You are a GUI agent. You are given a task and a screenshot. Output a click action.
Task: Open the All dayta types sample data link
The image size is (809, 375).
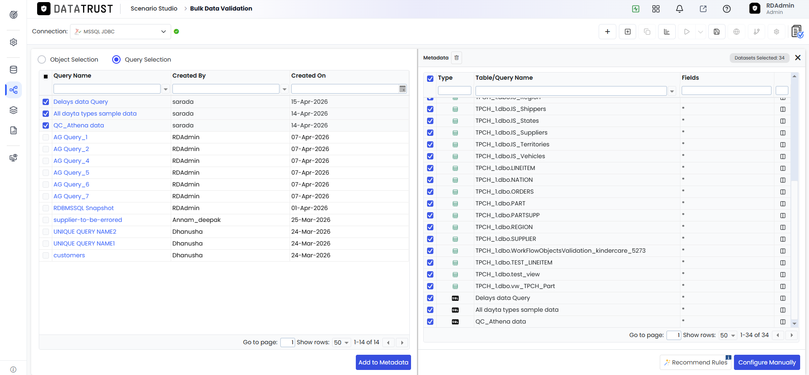click(x=95, y=113)
